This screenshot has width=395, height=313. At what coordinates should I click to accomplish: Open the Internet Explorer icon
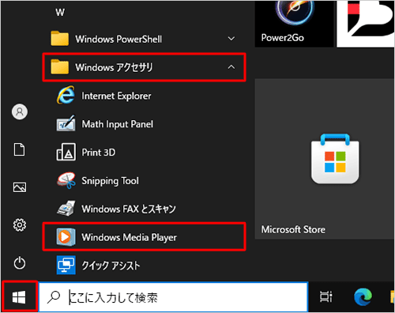tap(66, 96)
